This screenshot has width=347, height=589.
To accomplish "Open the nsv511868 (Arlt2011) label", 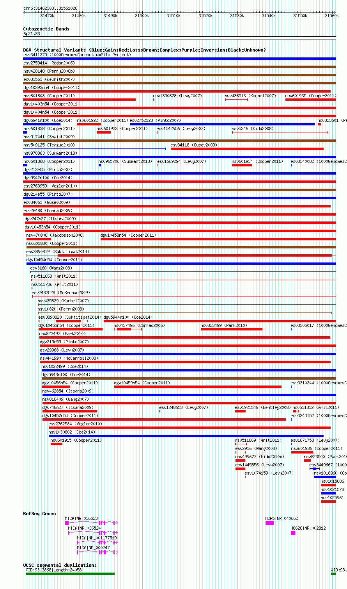I will (54, 276).
